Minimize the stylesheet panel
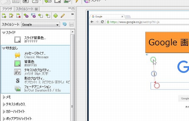 [70, 8]
